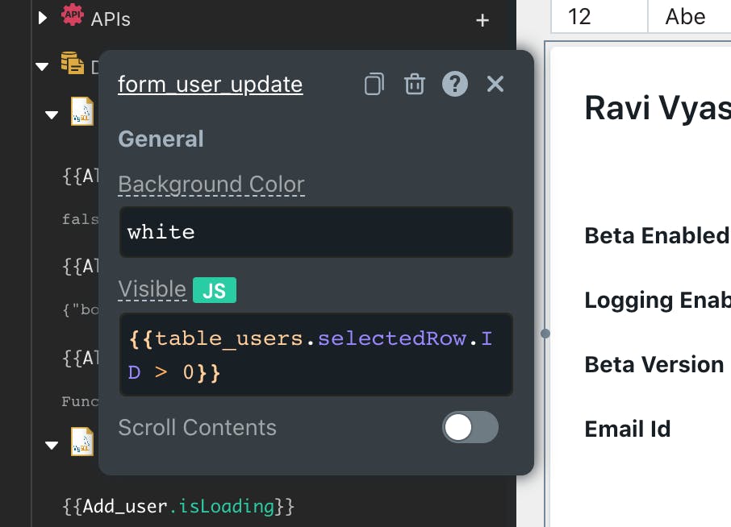731x527 pixels.
Task: Toggle JS mode for the Visible property
Action: (x=214, y=290)
